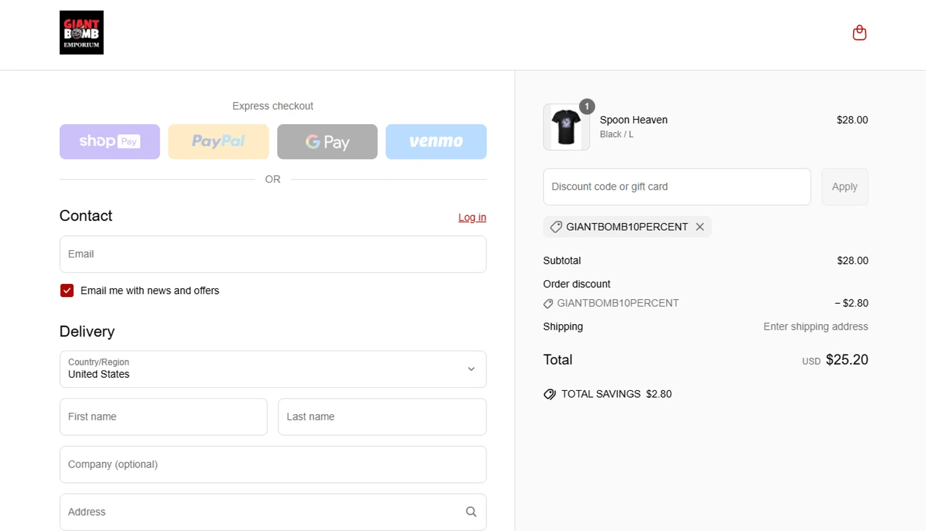Click the Black / L variant text

coord(617,134)
